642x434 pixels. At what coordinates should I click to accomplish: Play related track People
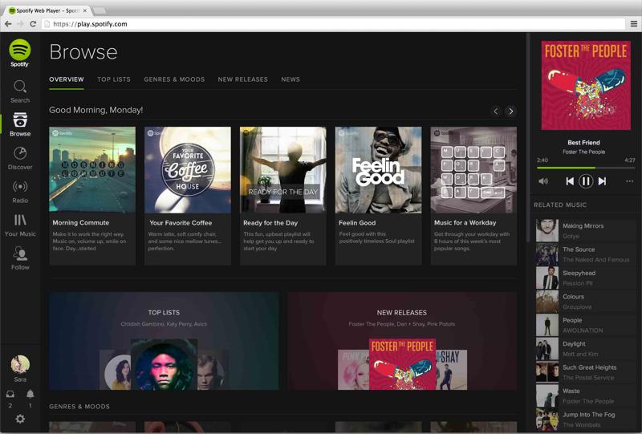click(586, 325)
